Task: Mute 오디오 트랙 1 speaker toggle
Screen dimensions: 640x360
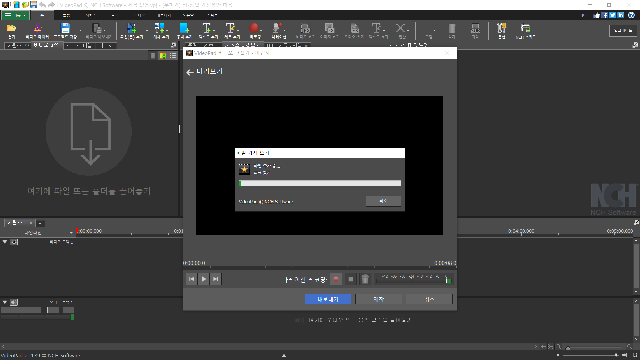Action: [x=14, y=302]
